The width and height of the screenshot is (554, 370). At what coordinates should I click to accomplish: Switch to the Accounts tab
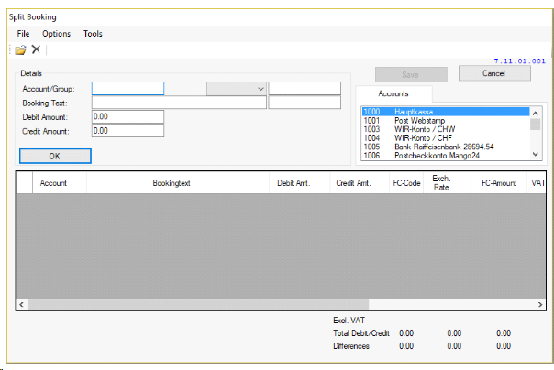point(393,93)
